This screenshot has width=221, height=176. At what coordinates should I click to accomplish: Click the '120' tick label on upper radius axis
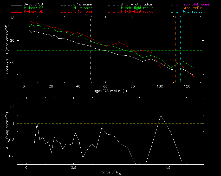pyautogui.click(x=187, y=86)
